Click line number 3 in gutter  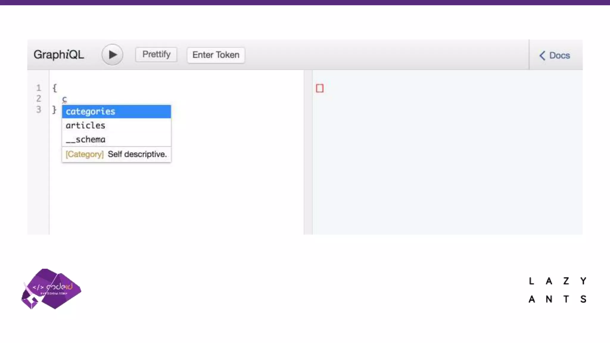(39, 110)
